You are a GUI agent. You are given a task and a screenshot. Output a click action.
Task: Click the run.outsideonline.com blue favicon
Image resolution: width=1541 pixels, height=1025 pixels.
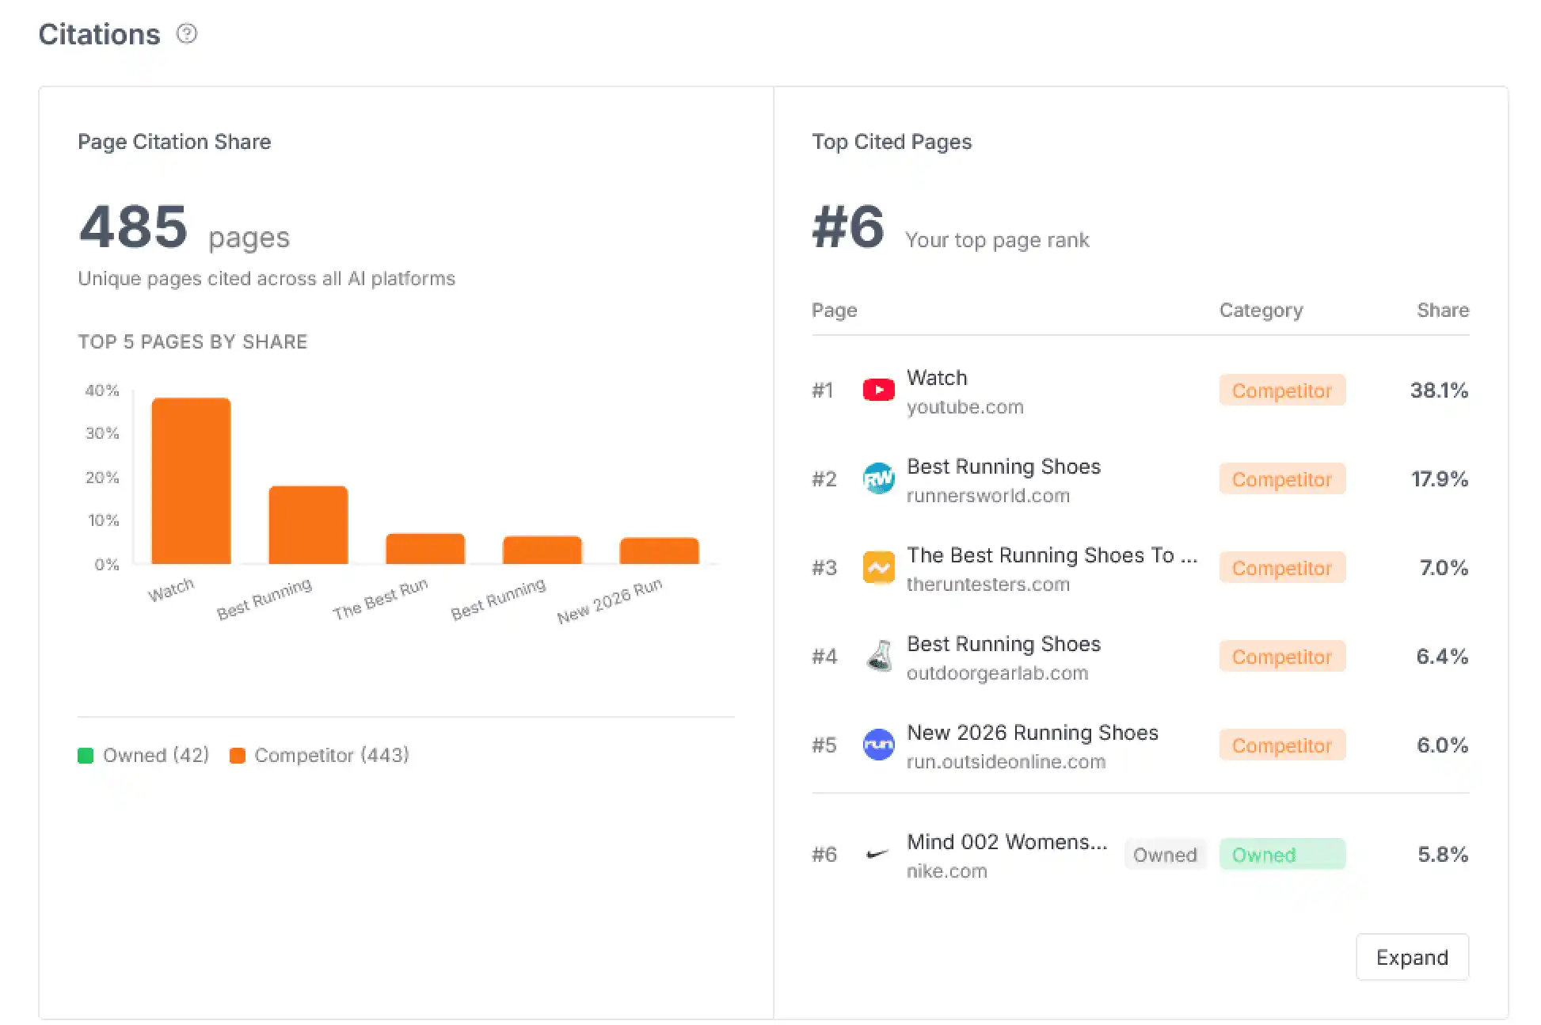878,745
